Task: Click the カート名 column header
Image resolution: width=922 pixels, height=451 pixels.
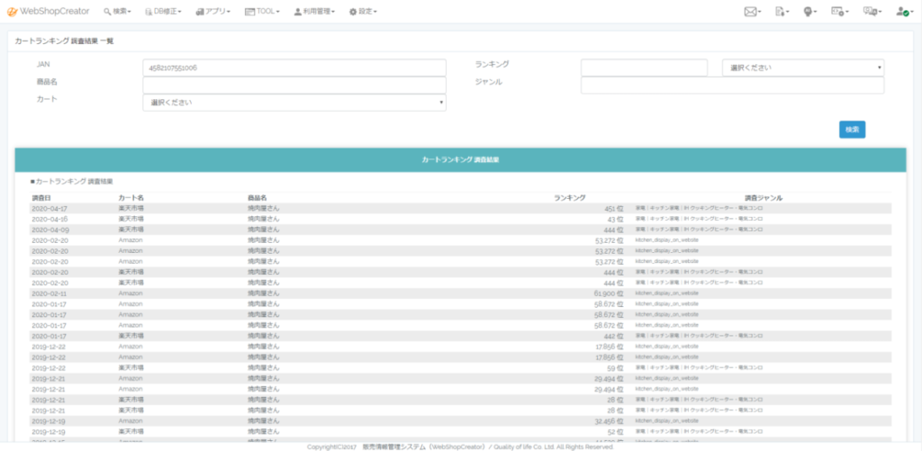Action: pos(130,197)
